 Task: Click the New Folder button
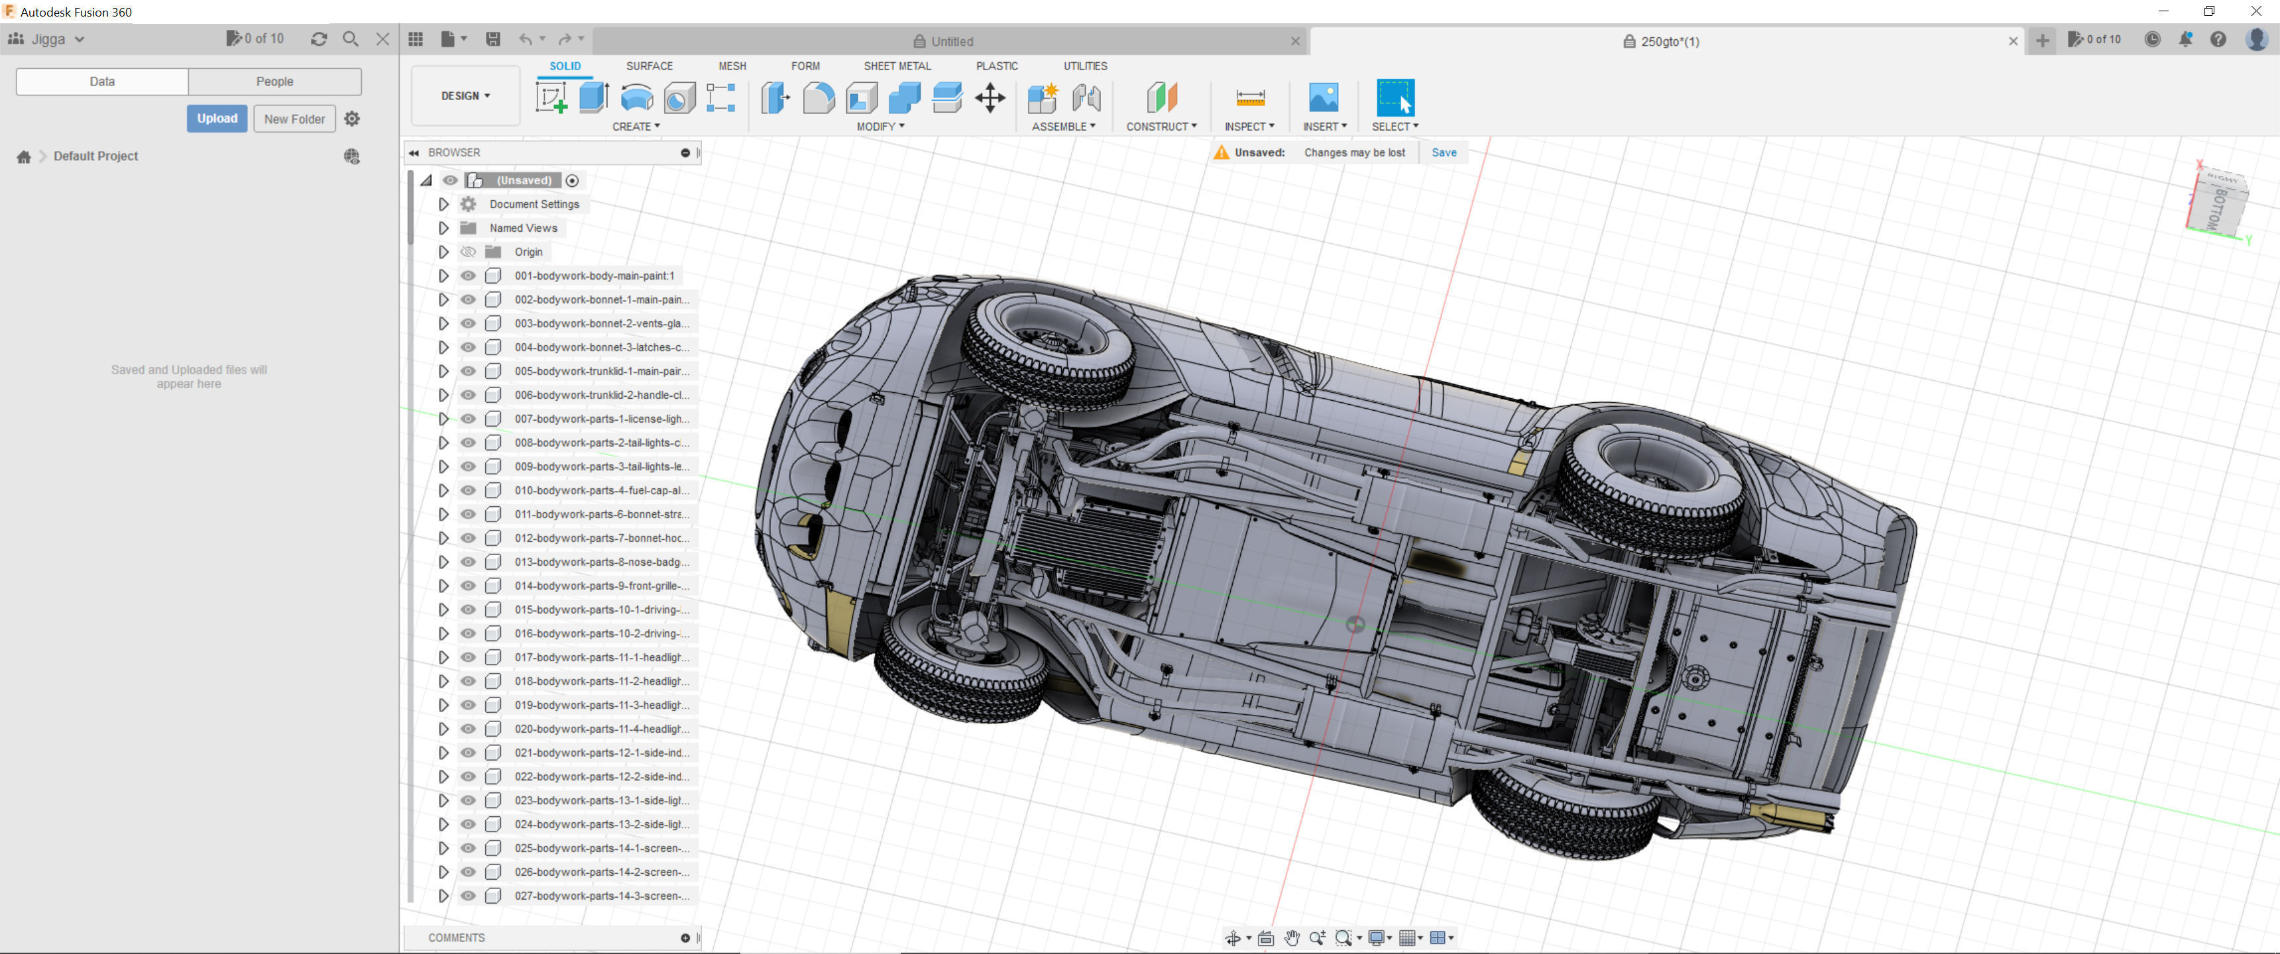[295, 119]
